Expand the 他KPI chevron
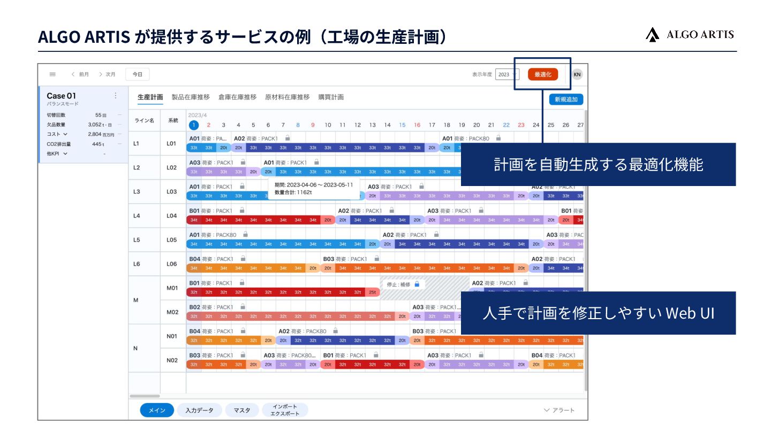Image resolution: width=771 pixels, height=433 pixels. (x=65, y=153)
